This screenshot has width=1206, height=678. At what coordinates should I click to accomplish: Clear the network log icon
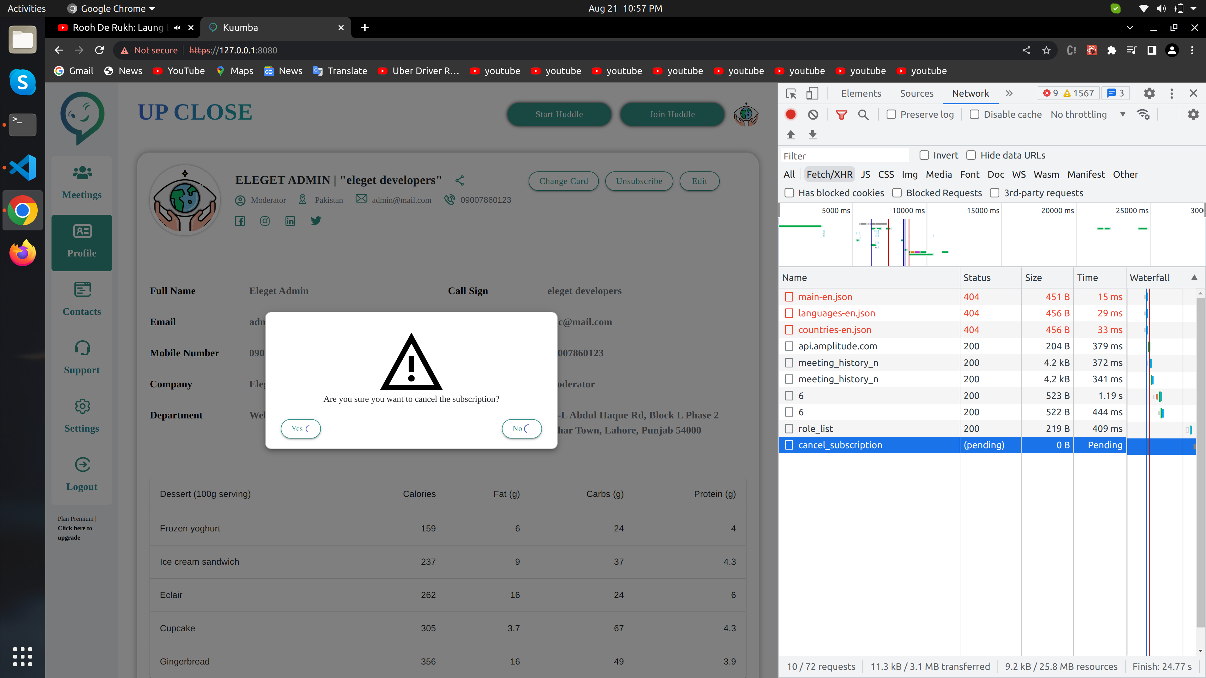813,115
